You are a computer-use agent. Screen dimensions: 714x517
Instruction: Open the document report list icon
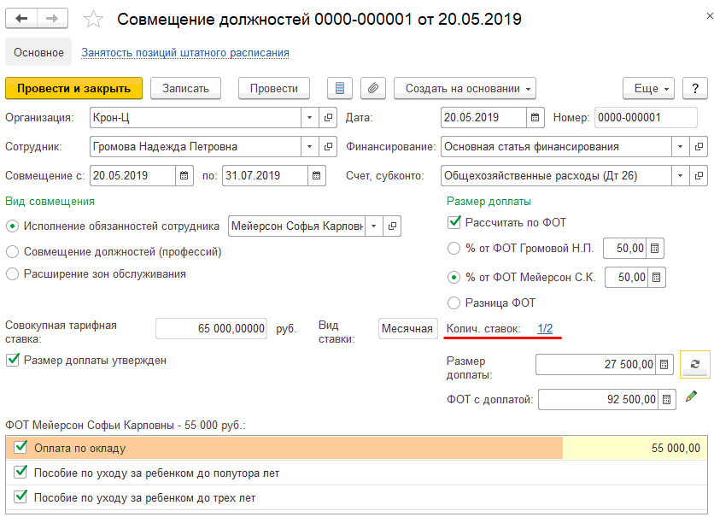pyautogui.click(x=340, y=89)
